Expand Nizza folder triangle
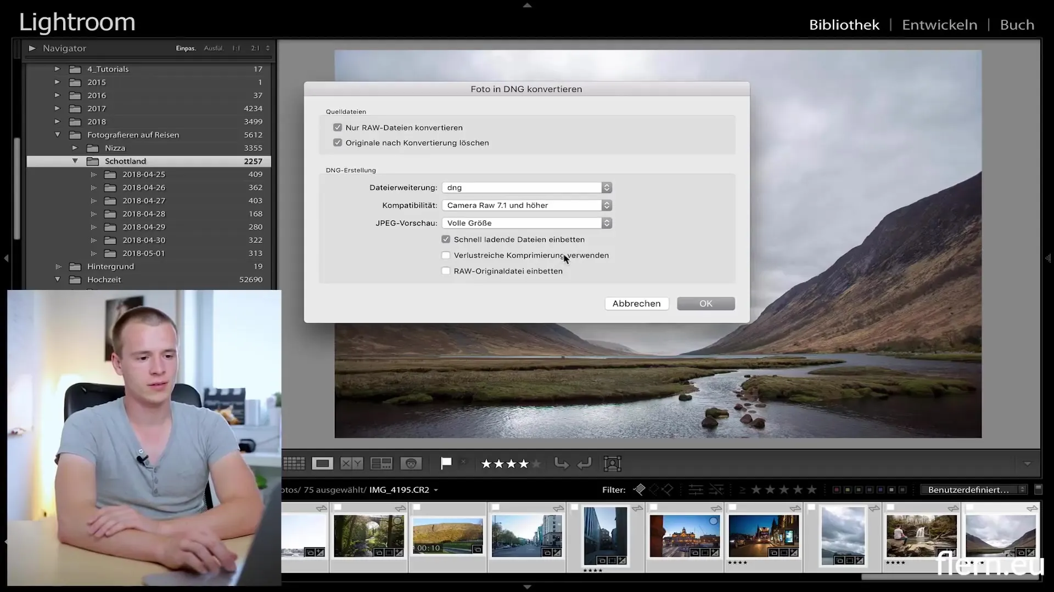Viewport: 1054px width, 592px height. [75, 148]
